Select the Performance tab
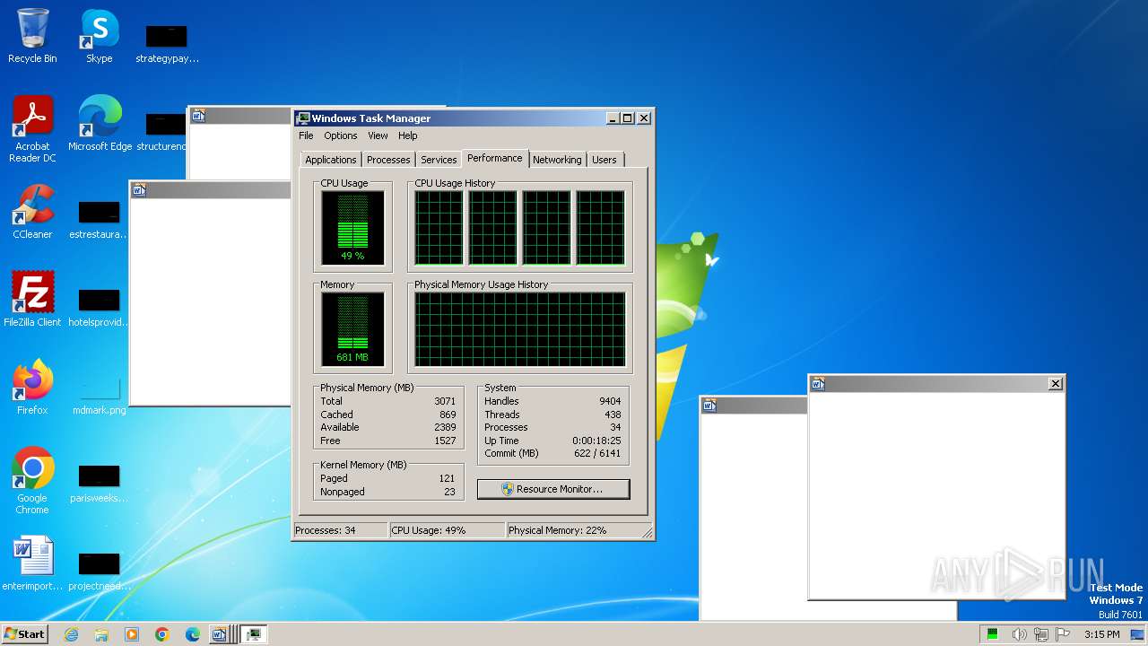 [495, 158]
